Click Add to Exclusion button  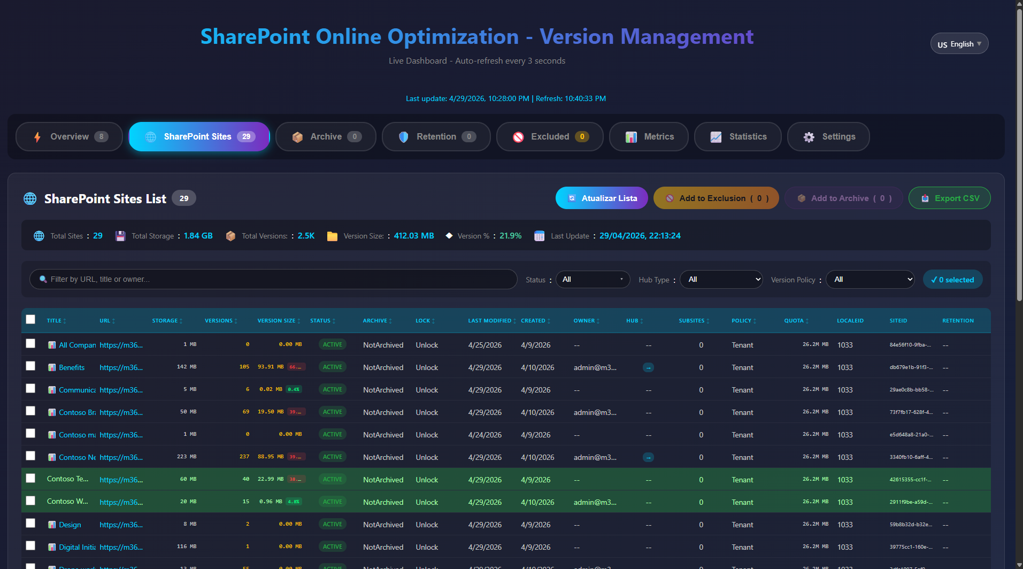pos(716,198)
